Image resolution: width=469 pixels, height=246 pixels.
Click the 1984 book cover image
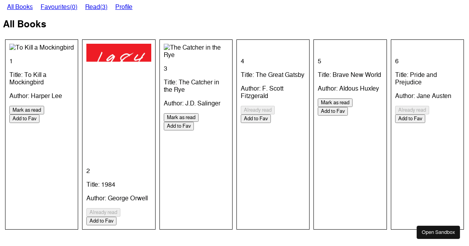[x=119, y=53]
